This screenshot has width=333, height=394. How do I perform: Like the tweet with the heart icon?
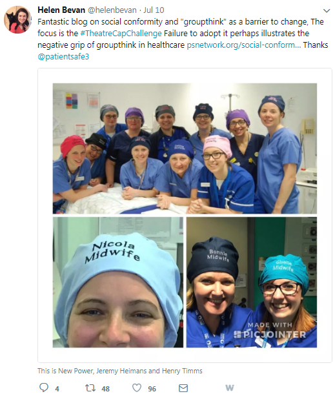tap(137, 388)
